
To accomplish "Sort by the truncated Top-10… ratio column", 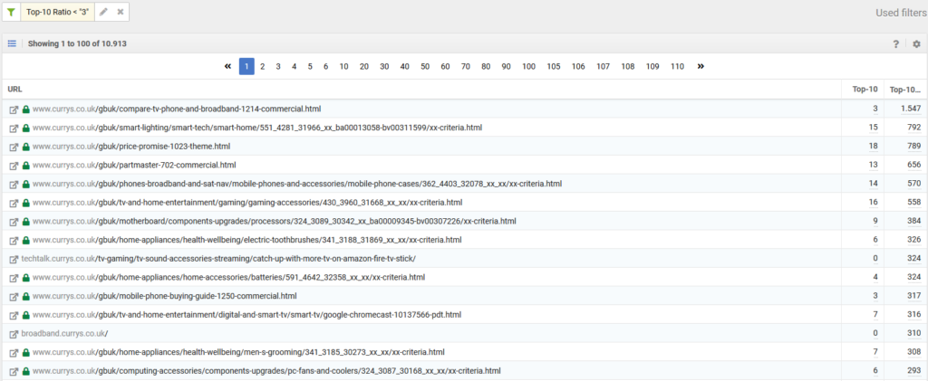I will (x=905, y=89).
